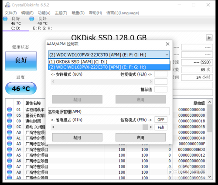Click the blue status dot for attribute A8
Screen dimensions: 218x185
point(10,172)
